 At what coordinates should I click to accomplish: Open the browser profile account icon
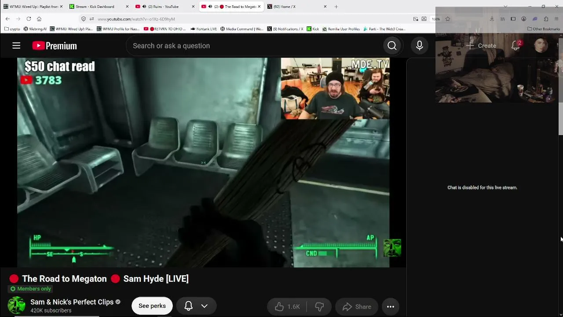coord(523,19)
